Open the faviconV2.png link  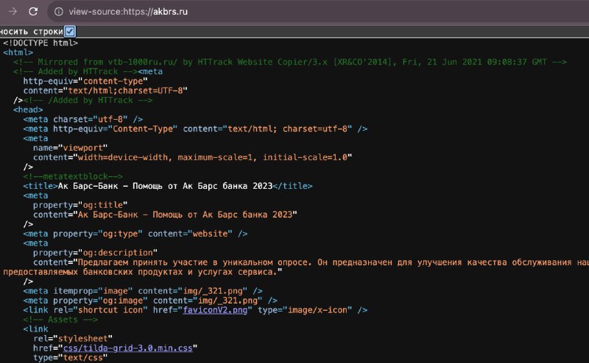(215, 310)
